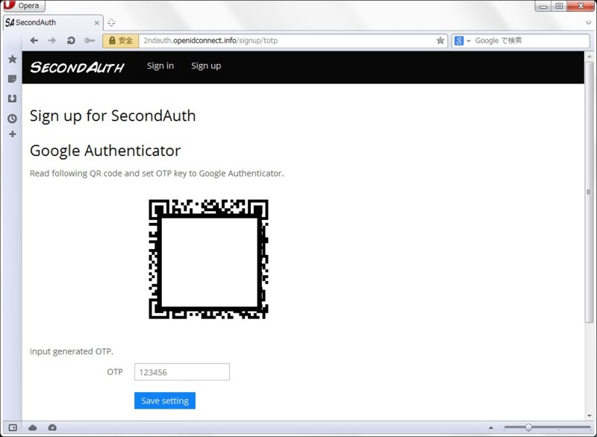
Task: Click the secure lock badge
Action: tap(121, 41)
